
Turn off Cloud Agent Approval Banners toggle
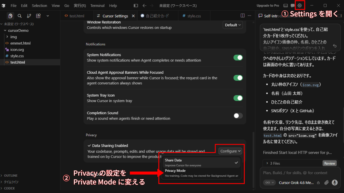click(x=238, y=78)
